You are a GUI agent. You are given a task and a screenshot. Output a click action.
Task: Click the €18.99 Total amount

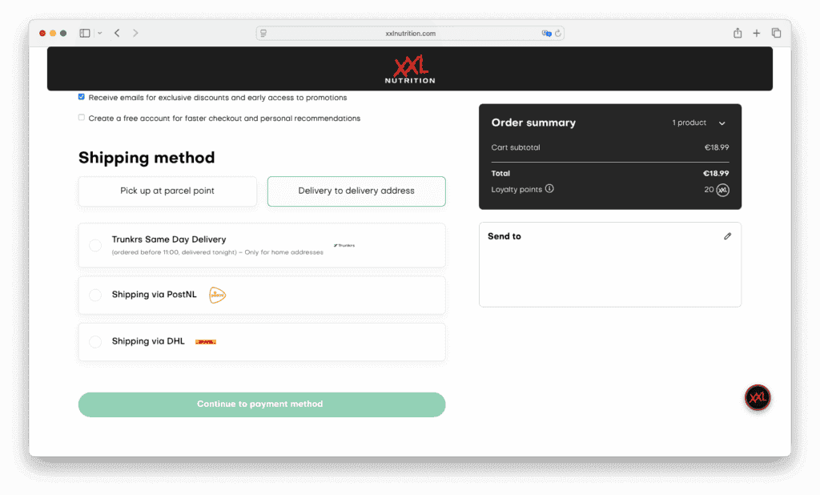tap(716, 173)
